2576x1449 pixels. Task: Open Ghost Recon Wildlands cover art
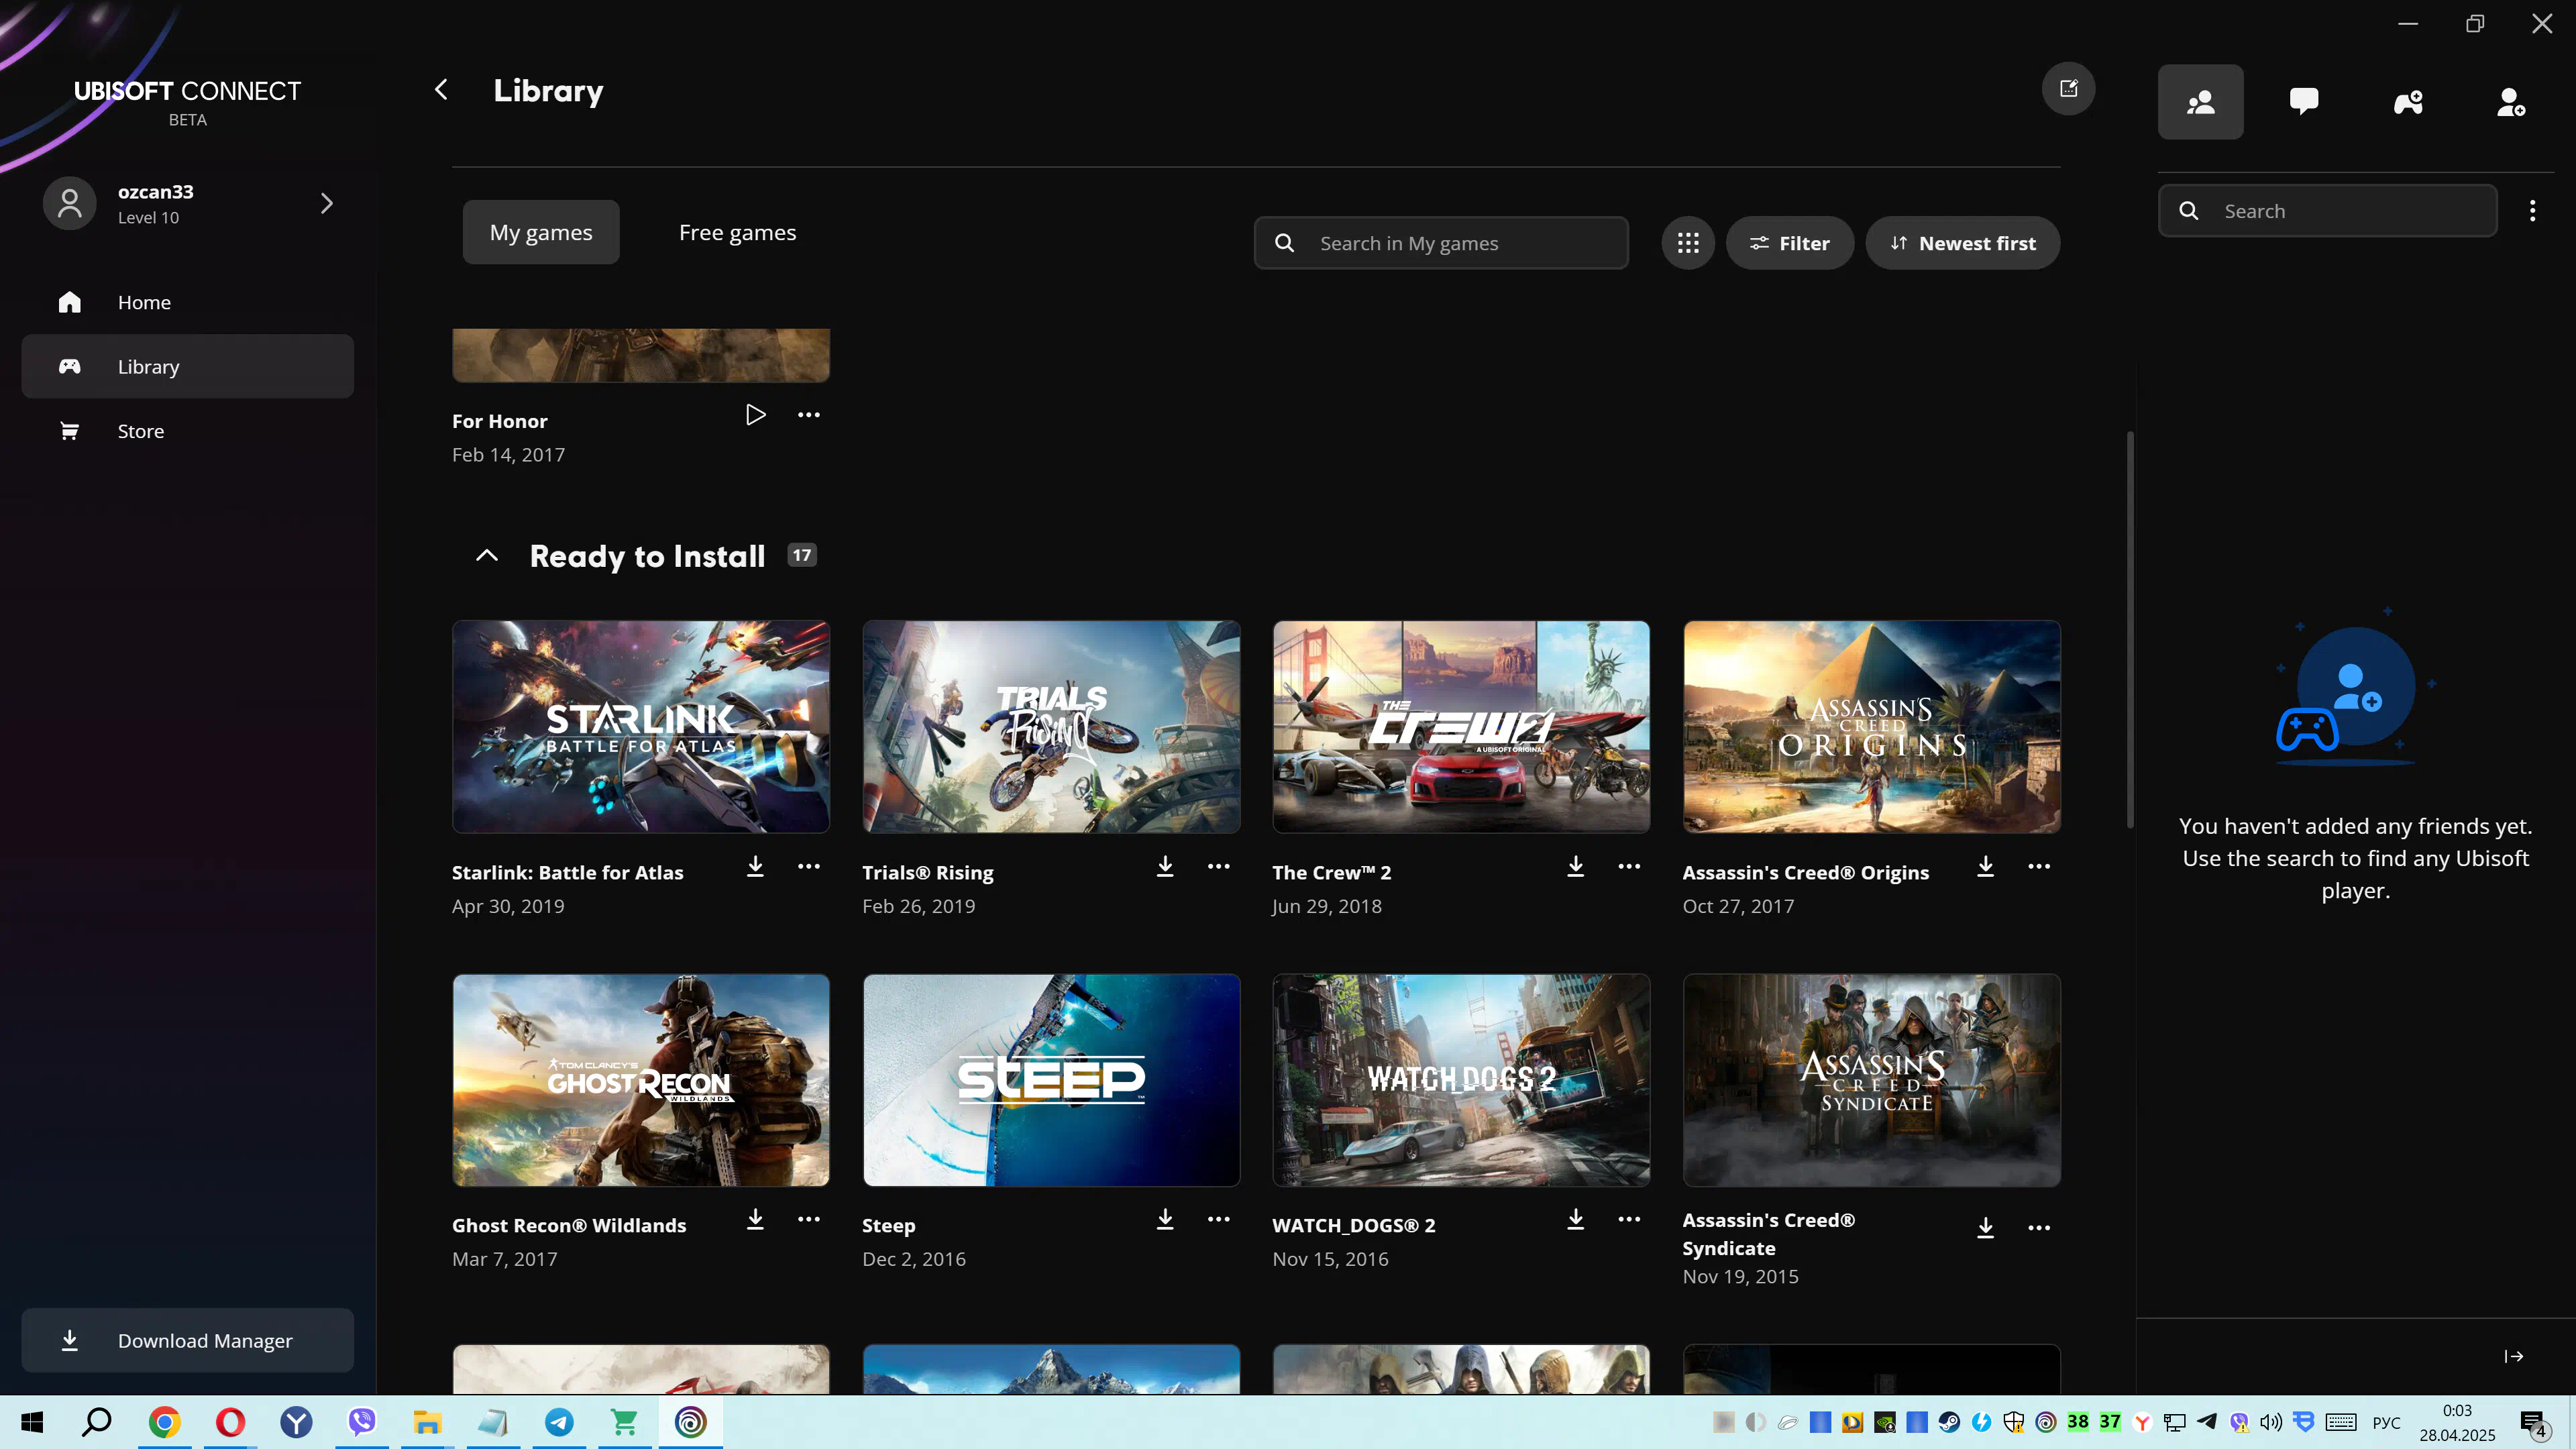point(641,1080)
